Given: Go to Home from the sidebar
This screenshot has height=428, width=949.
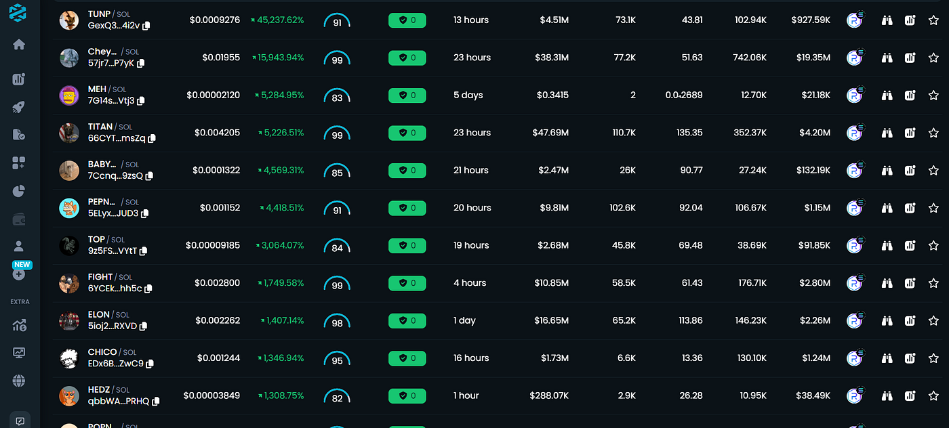Looking at the screenshot, I should (19, 44).
